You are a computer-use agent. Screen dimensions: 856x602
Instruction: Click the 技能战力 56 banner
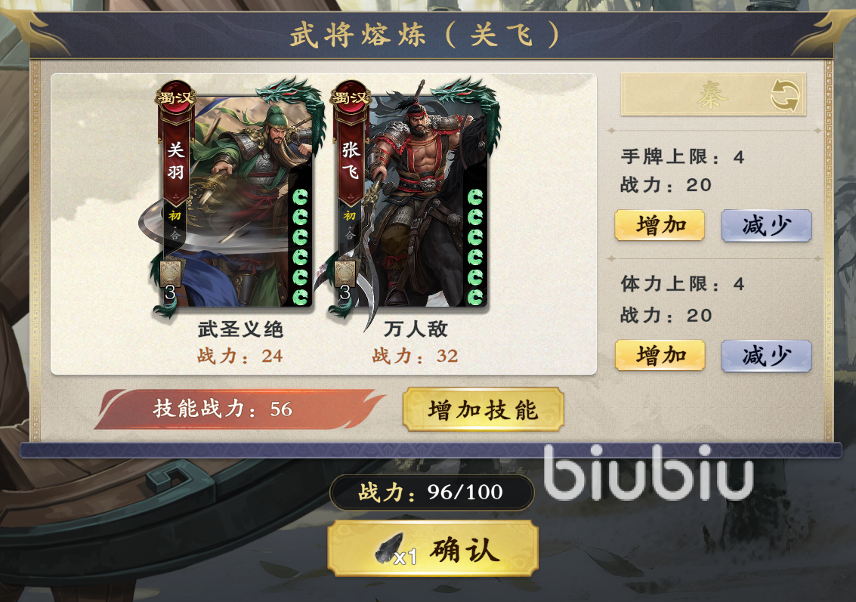(x=239, y=409)
